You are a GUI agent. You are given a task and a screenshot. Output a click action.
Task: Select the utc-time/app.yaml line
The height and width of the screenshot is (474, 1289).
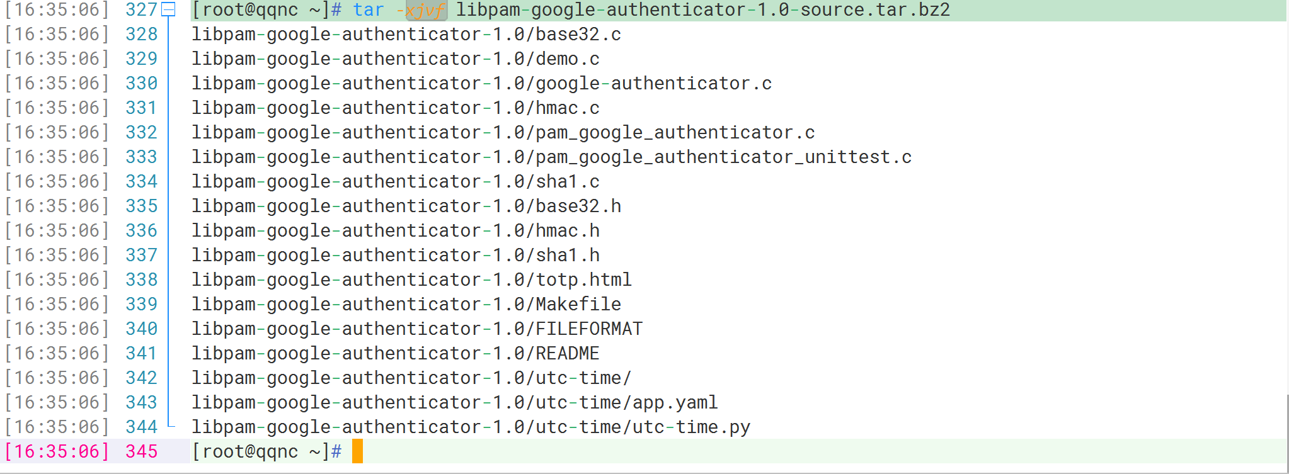click(x=455, y=403)
